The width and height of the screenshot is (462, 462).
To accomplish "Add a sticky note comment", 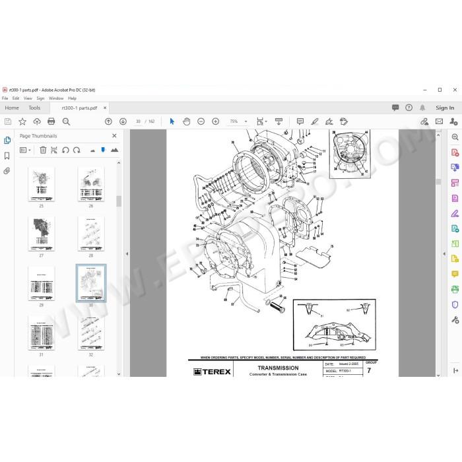I will 300,121.
